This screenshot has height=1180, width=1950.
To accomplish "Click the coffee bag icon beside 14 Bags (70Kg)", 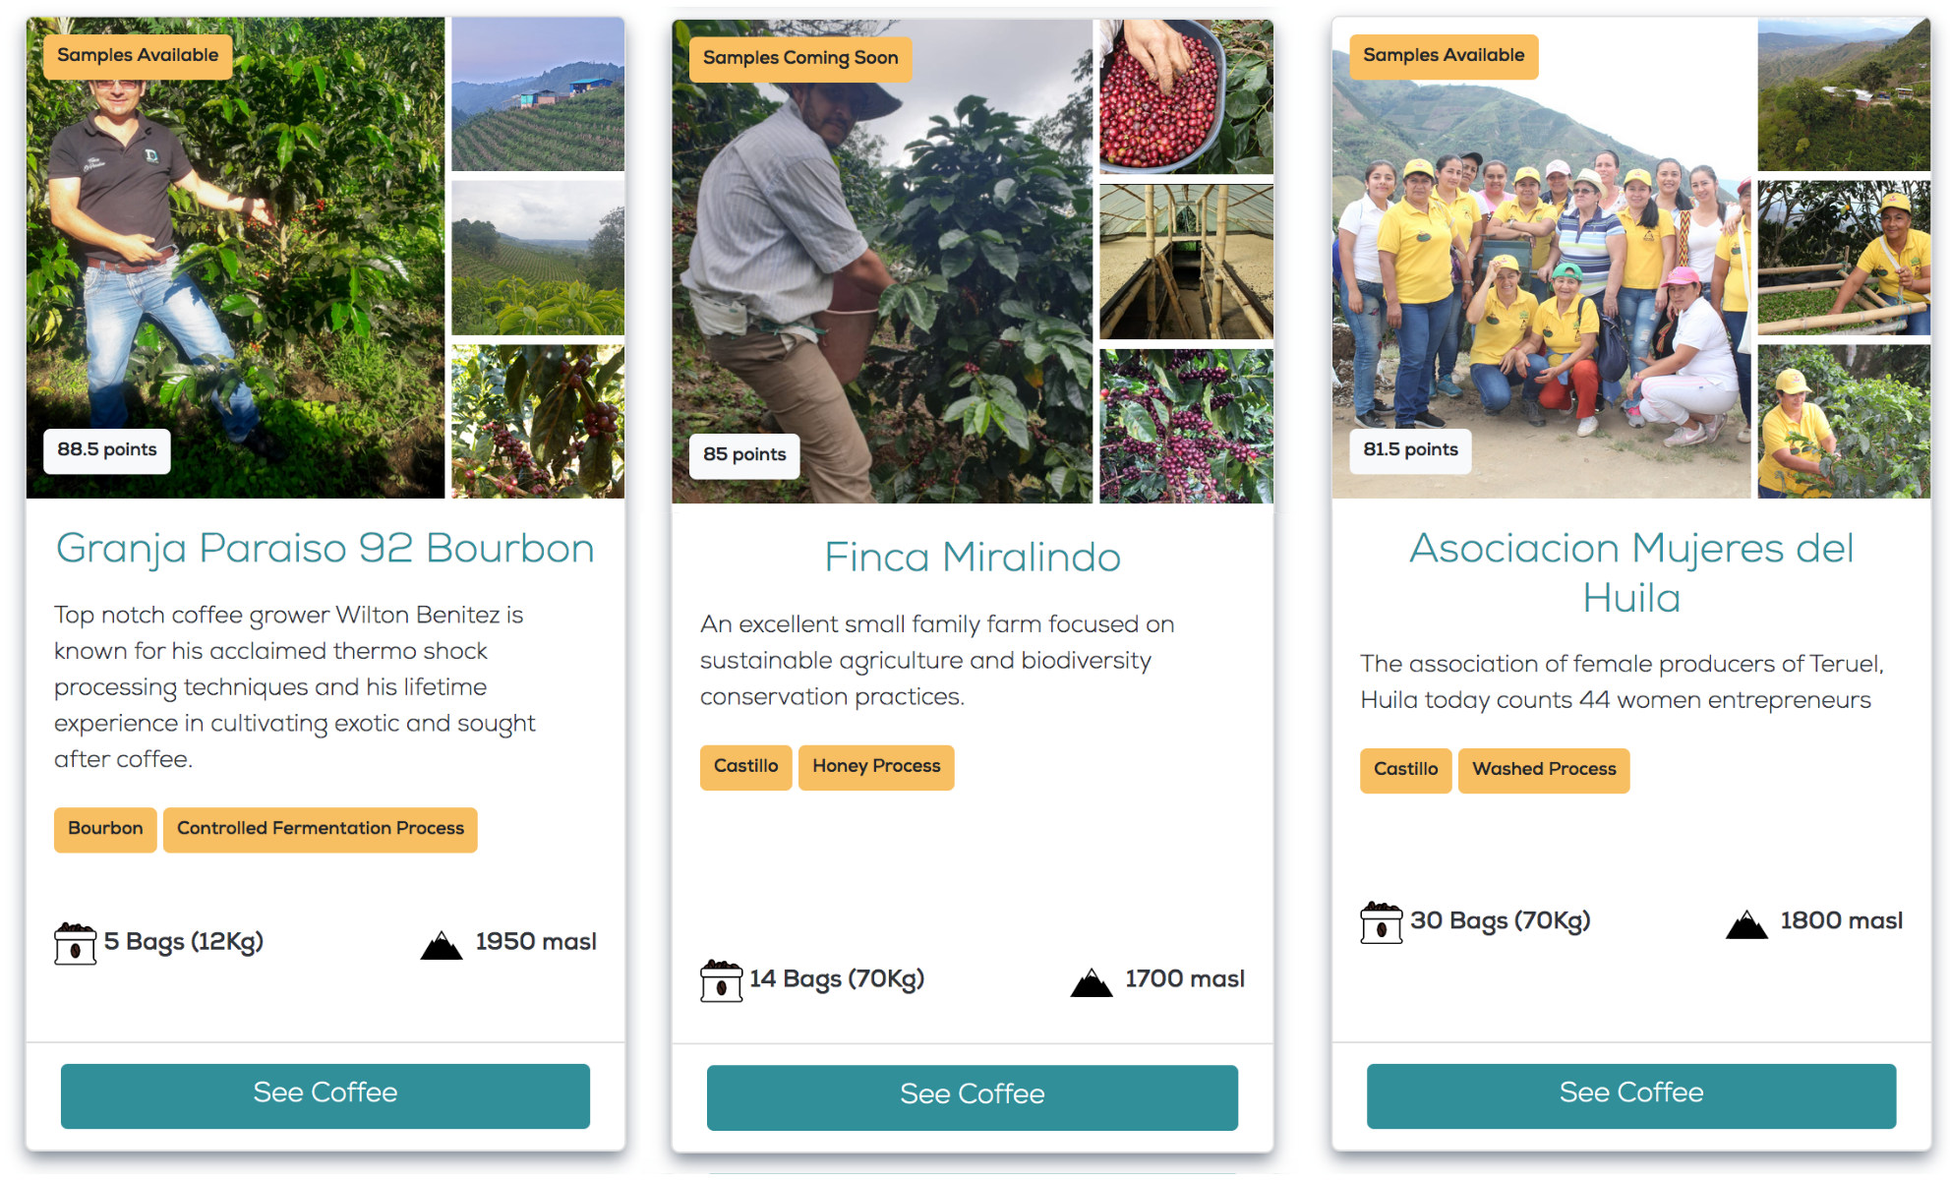I will pyautogui.click(x=721, y=981).
